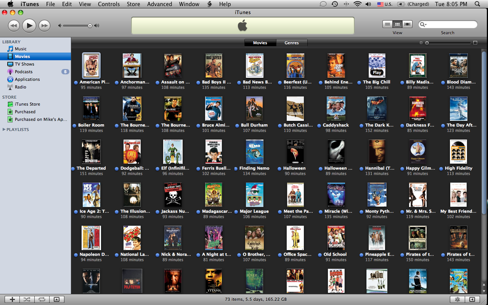The image size is (488, 305).
Task: Click the Play button in toolbar
Action: [29, 26]
